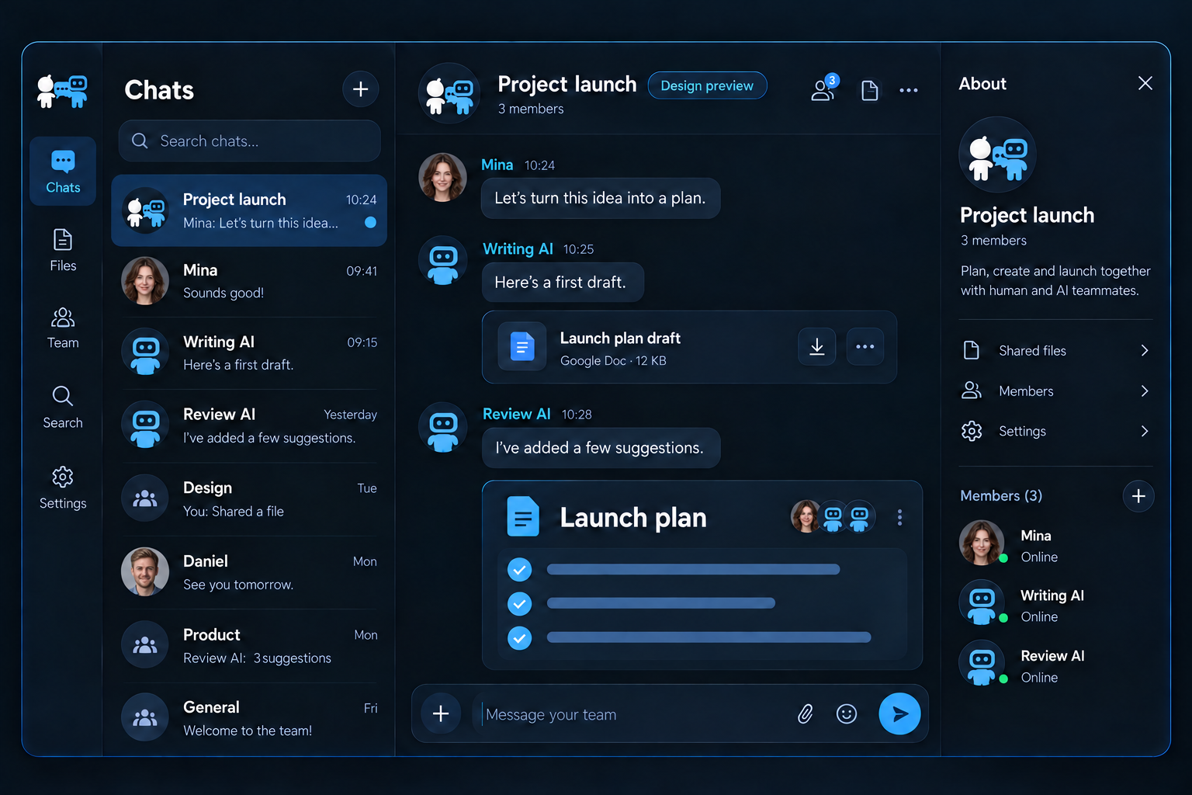Open the members icon with badge 3

[x=824, y=89]
